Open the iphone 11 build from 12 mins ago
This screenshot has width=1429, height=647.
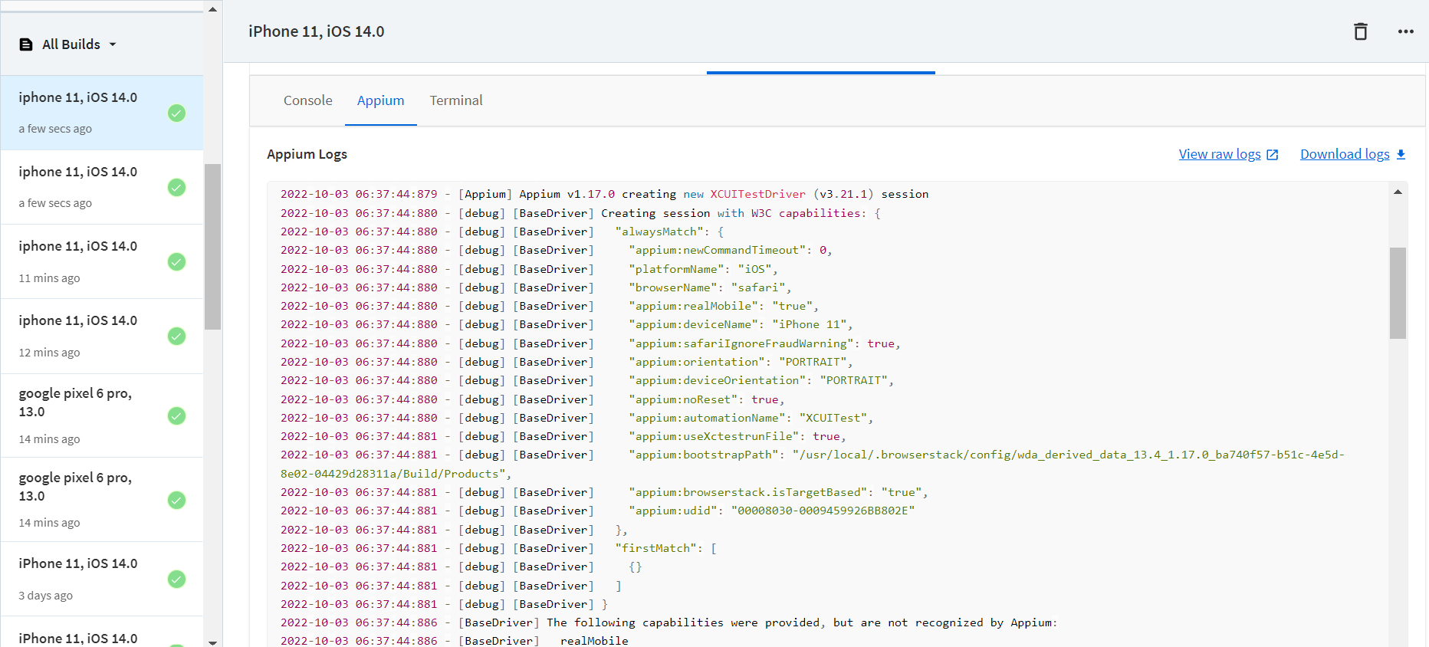102,336
